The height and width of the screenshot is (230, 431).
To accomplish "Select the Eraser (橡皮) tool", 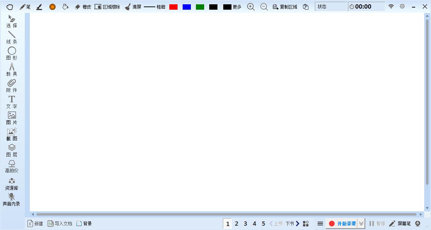I will (83, 7).
